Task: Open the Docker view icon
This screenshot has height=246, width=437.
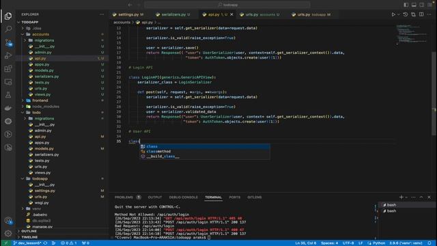Action: 8,108
